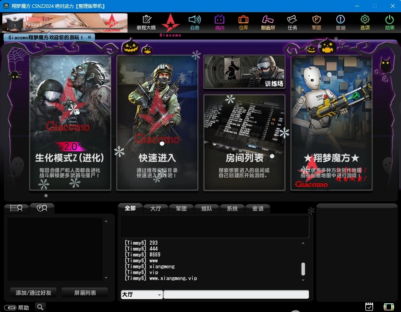Screen dimensions: 401x312
Task: Open the 选项 options gear icon
Action: pos(365,22)
